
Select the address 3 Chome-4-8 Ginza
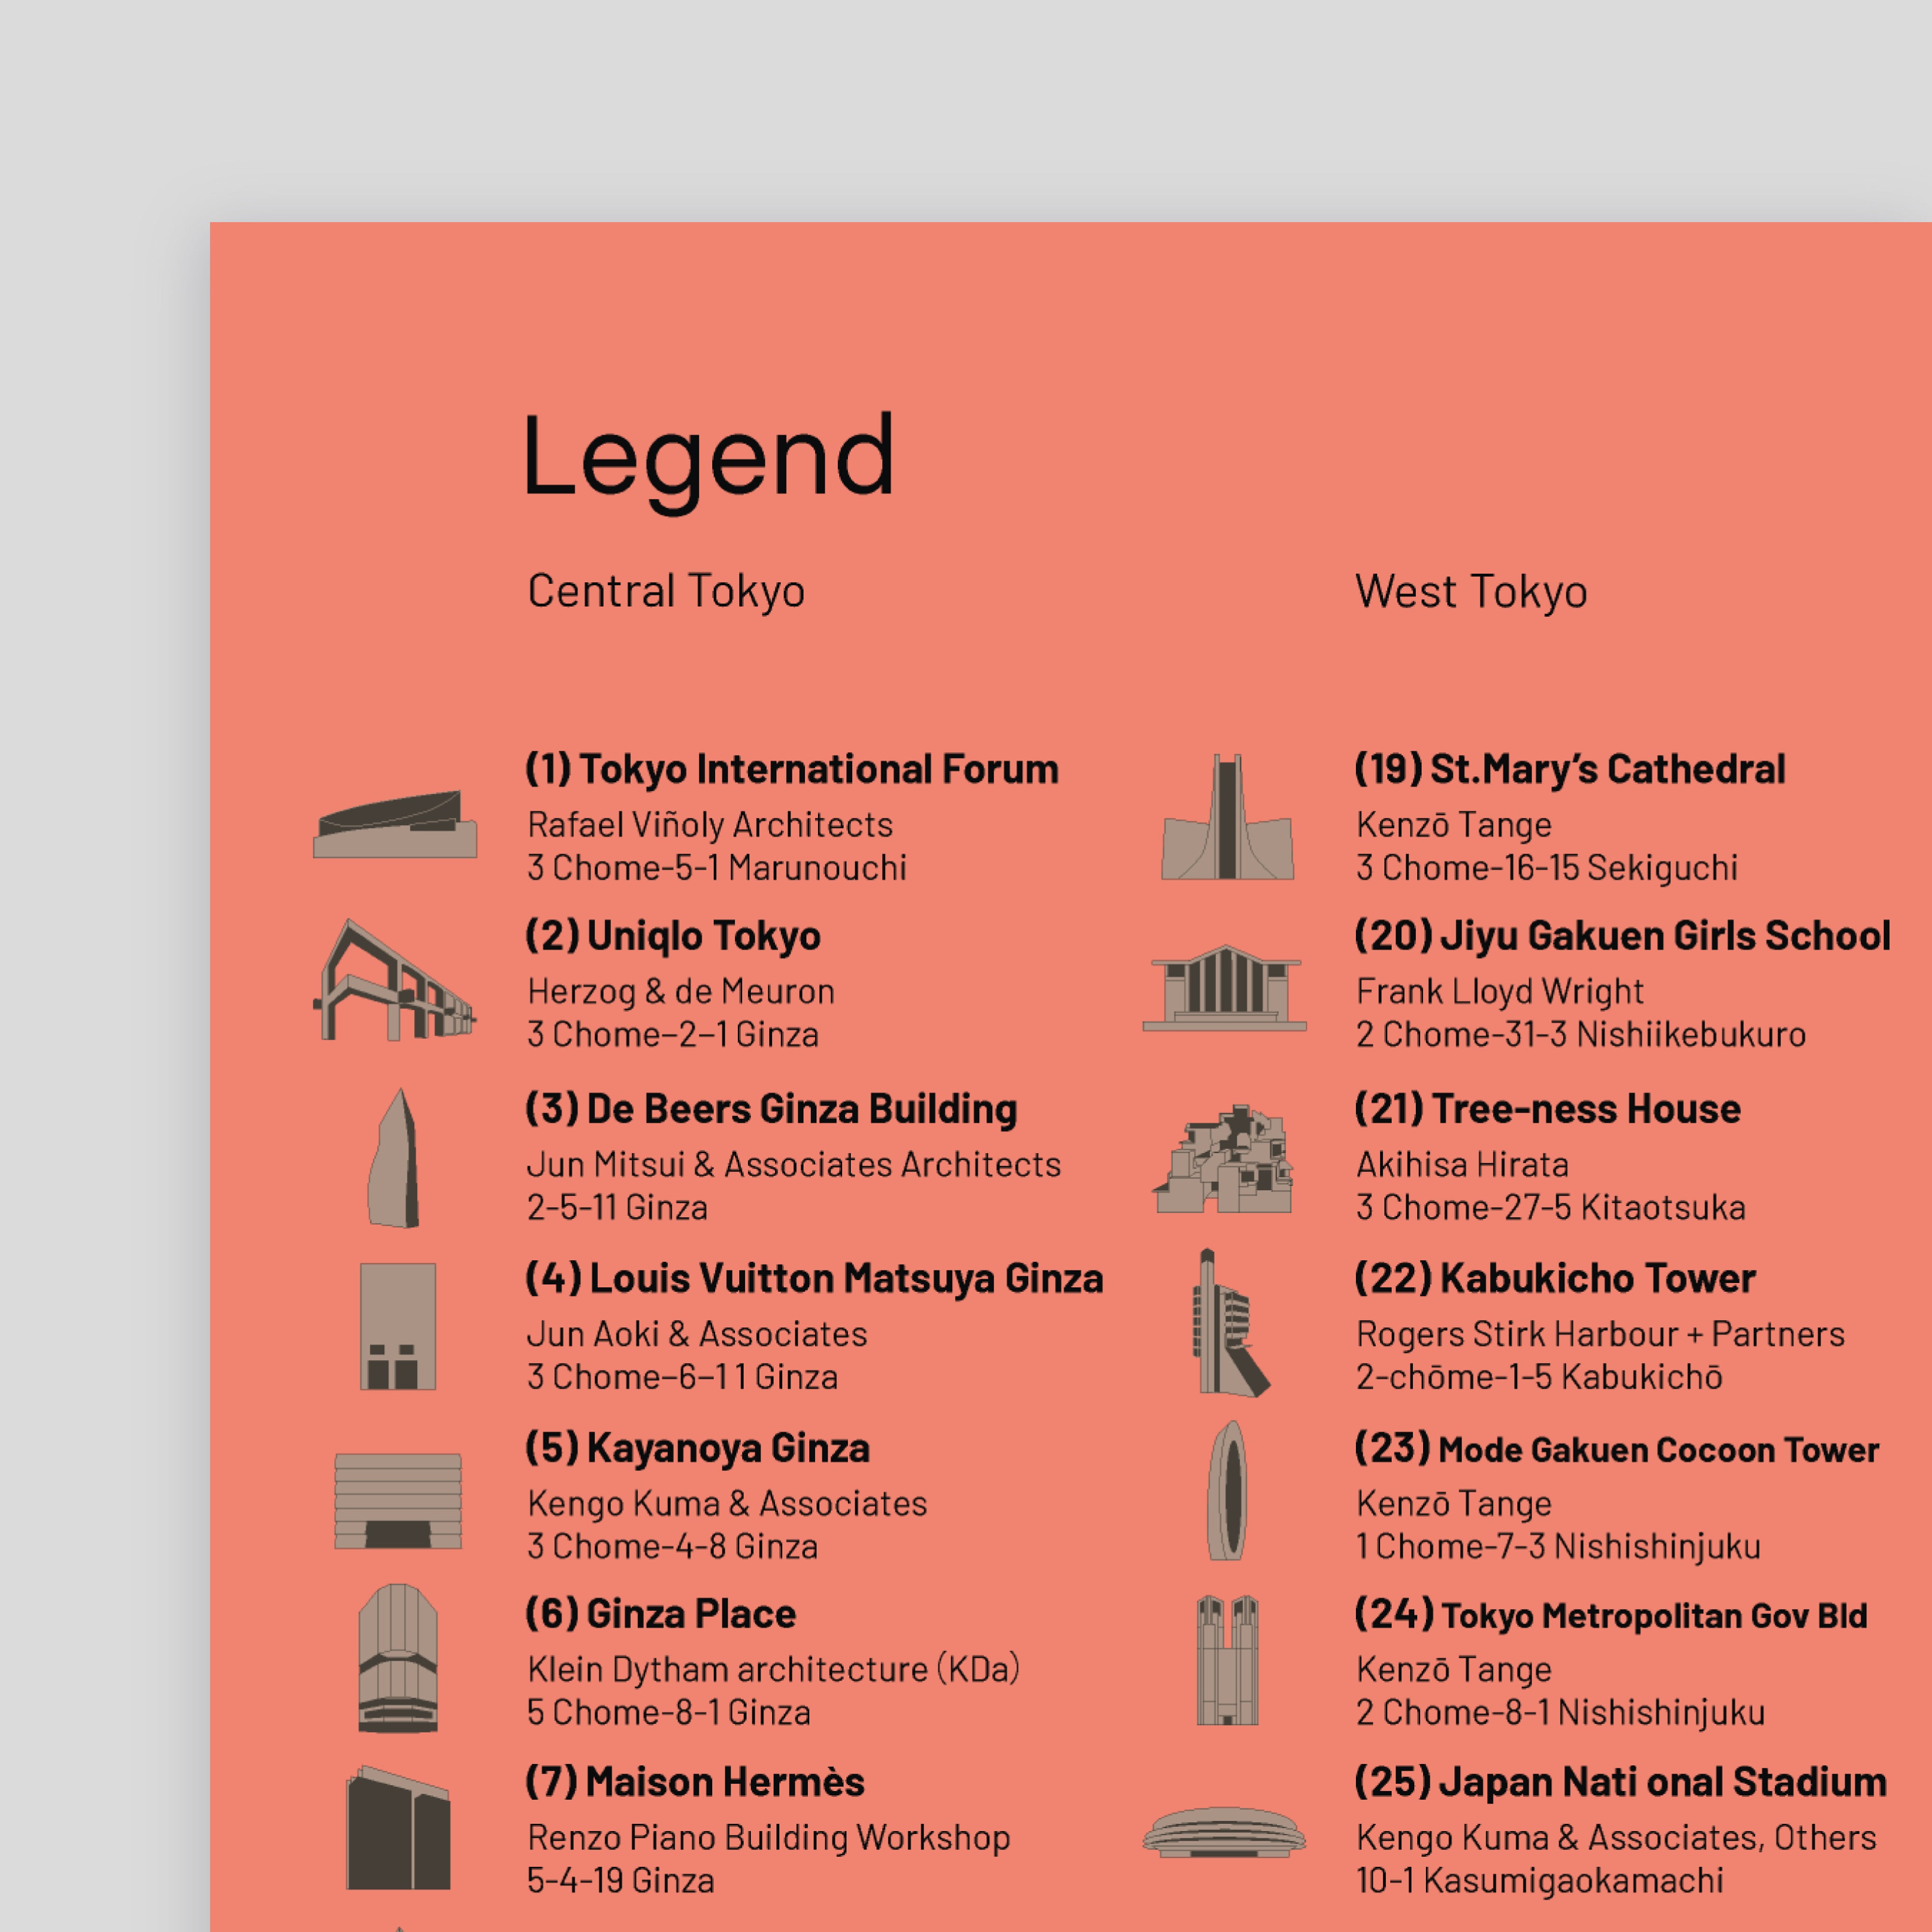[x=673, y=1546]
